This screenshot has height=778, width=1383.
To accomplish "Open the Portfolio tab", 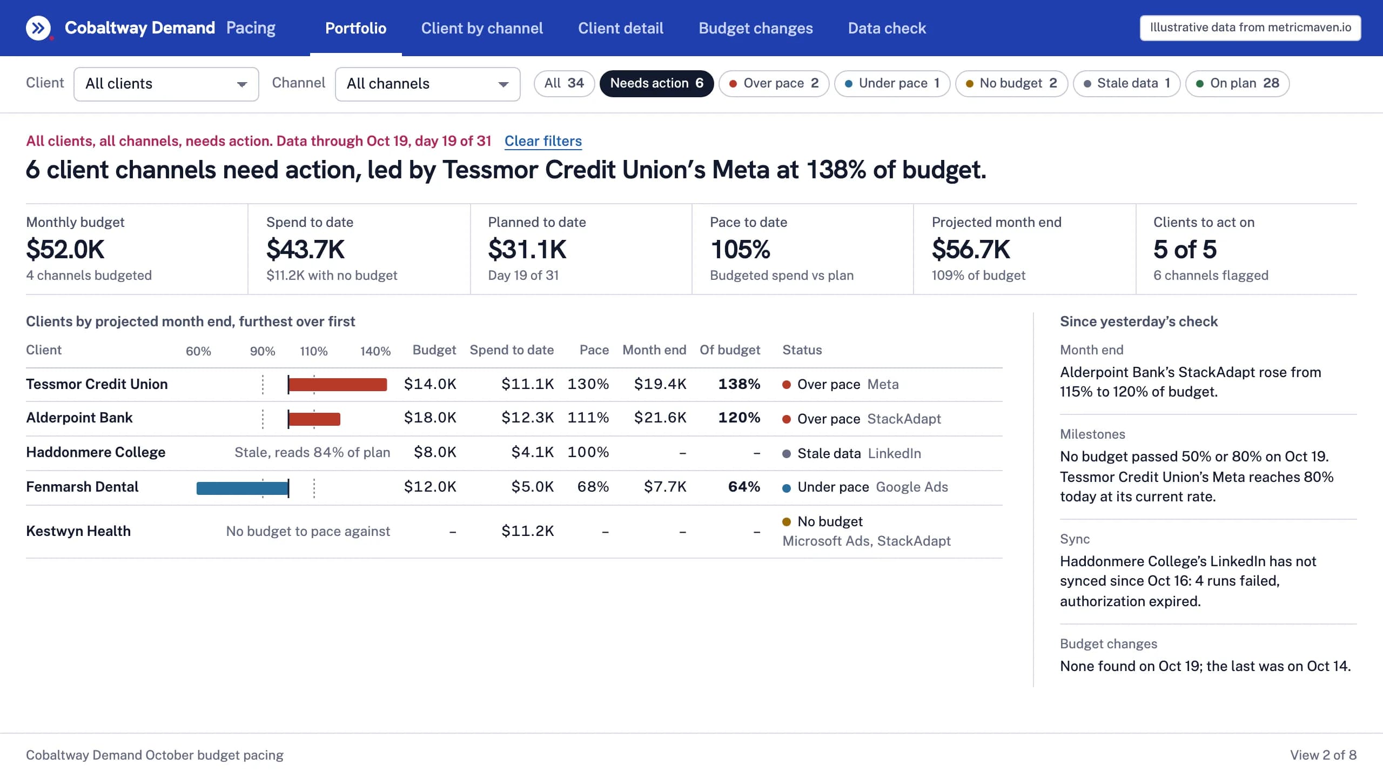I will [355, 28].
